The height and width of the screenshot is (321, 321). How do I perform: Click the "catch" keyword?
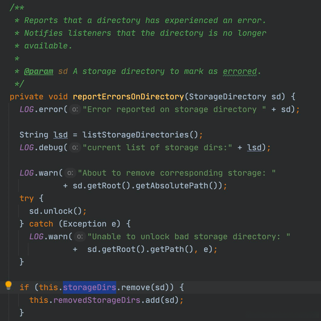click(41, 224)
